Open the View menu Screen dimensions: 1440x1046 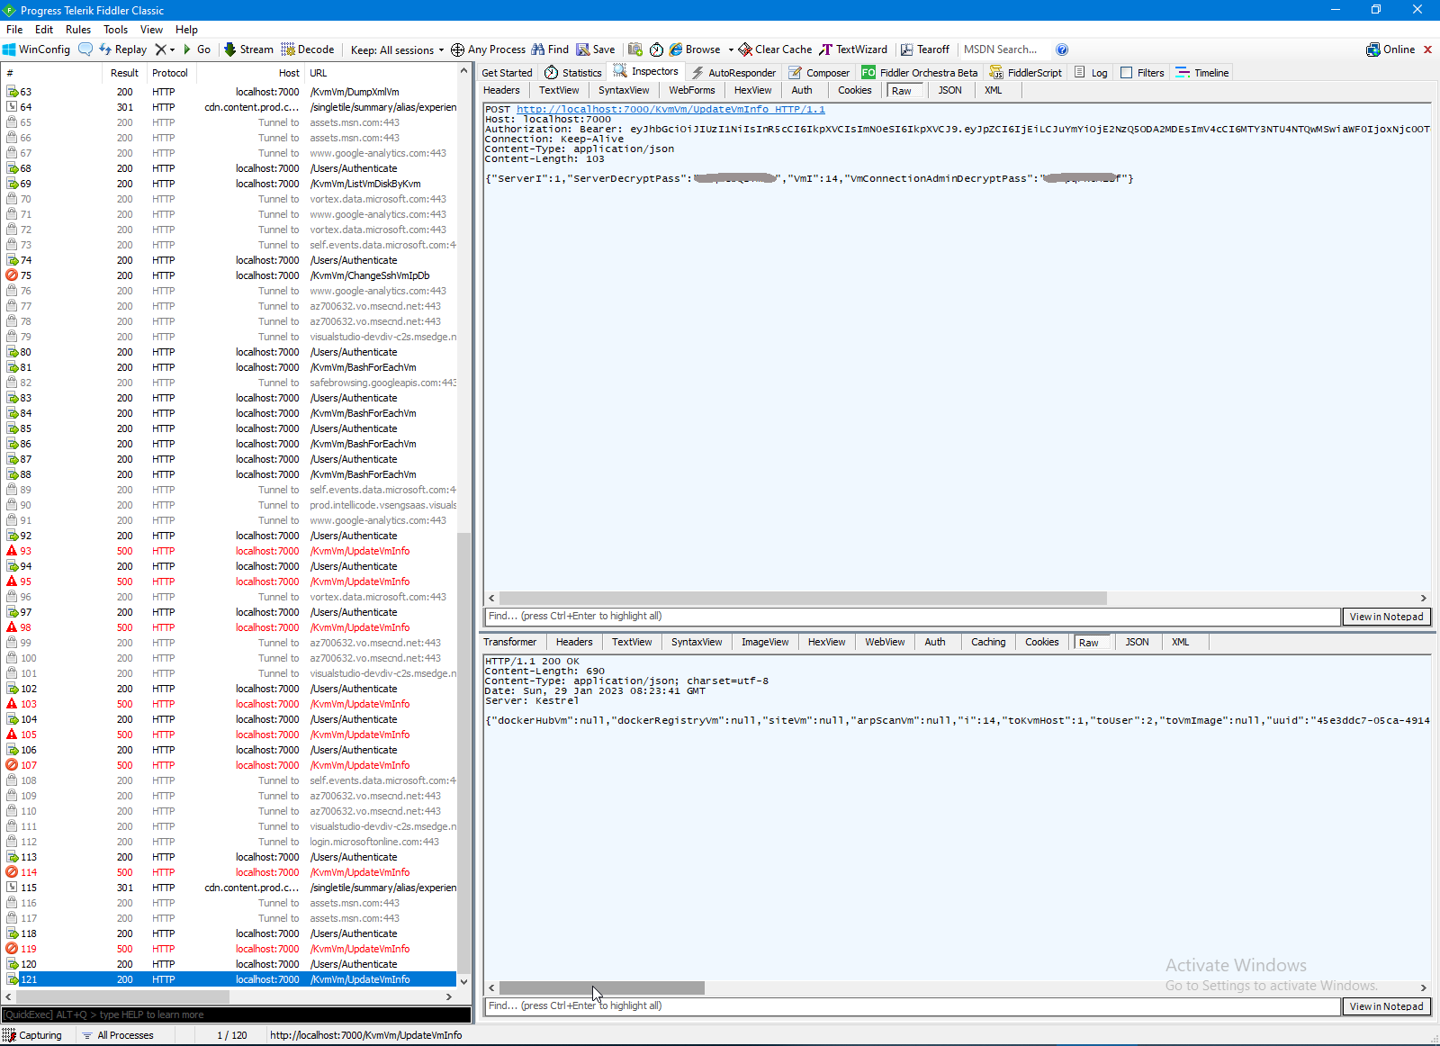(x=152, y=30)
